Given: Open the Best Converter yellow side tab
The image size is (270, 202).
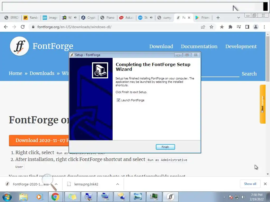Looking at the screenshot, I should [x=263, y=104].
